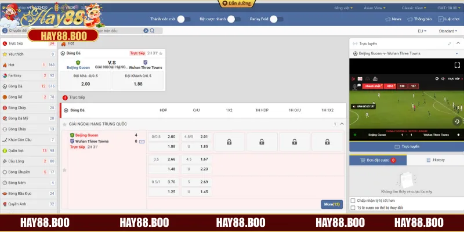Click the blue Trực tuyến button under video
The height and width of the screenshot is (232, 464).
click(407, 147)
